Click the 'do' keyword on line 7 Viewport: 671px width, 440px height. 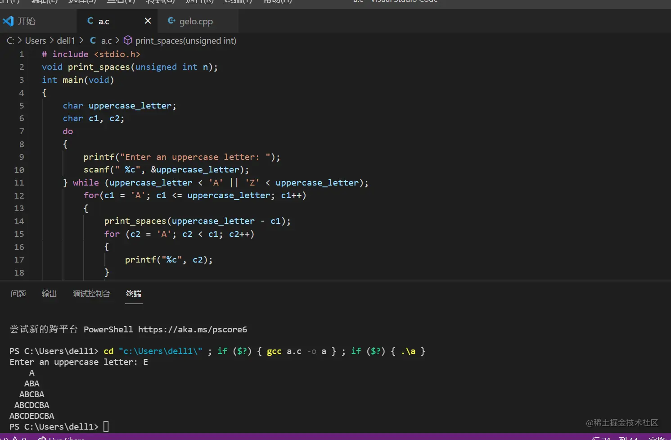point(68,131)
